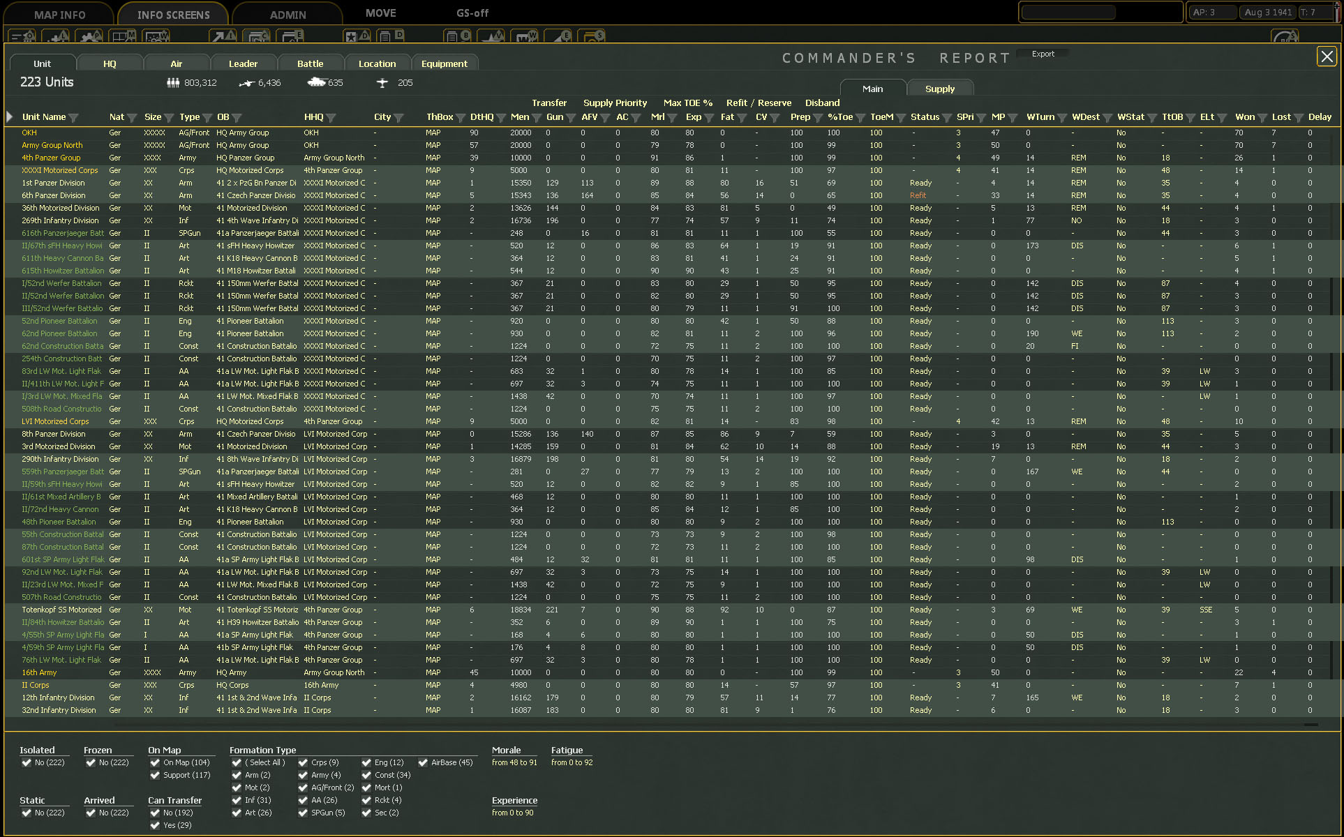Image resolution: width=1344 pixels, height=837 pixels.
Task: Click the toolbar icon labeled C
Action: click(256, 36)
